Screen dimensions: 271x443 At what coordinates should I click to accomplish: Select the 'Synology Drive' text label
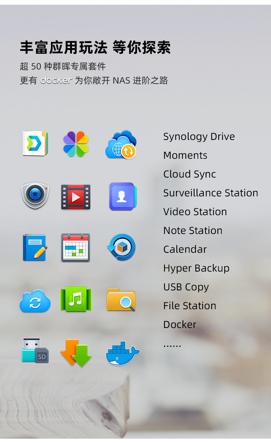[199, 136]
